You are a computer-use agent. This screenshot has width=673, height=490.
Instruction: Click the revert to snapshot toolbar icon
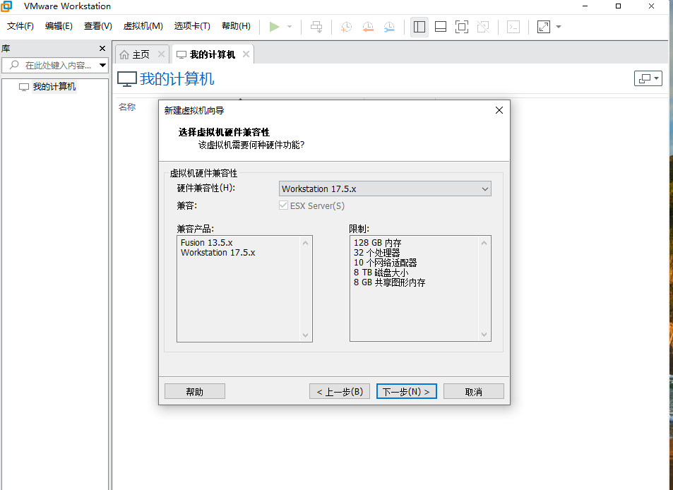coord(368,27)
